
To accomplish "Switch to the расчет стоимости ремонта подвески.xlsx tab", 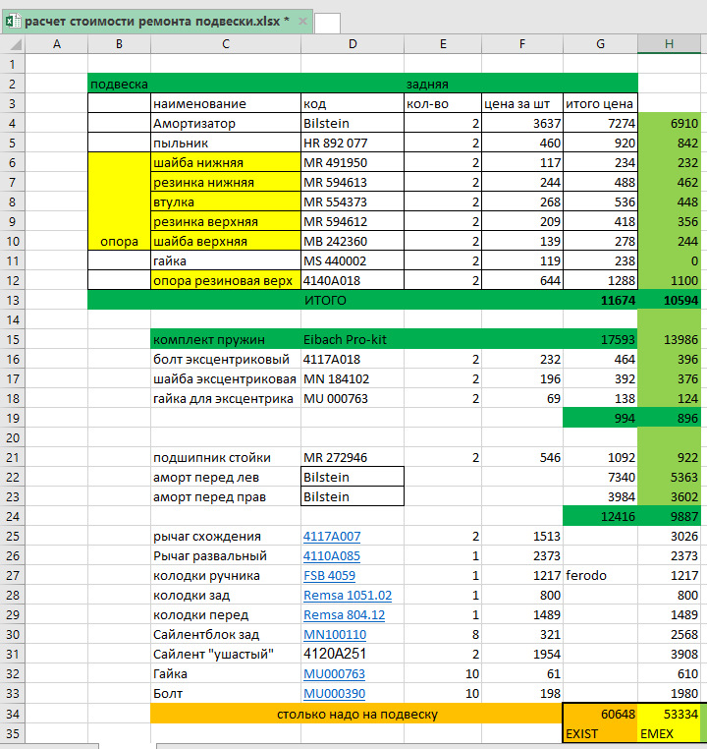I will tap(157, 22).
